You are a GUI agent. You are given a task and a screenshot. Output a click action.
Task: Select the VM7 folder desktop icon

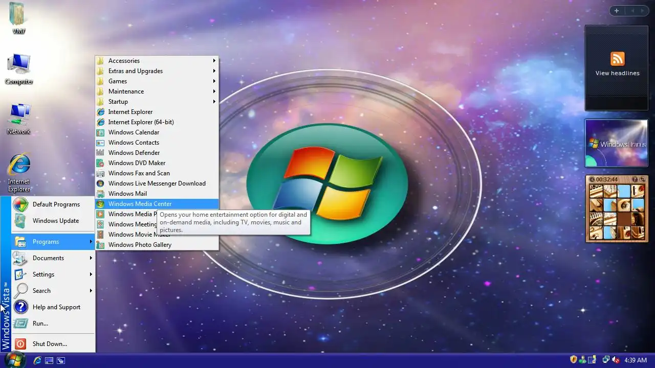click(19, 18)
